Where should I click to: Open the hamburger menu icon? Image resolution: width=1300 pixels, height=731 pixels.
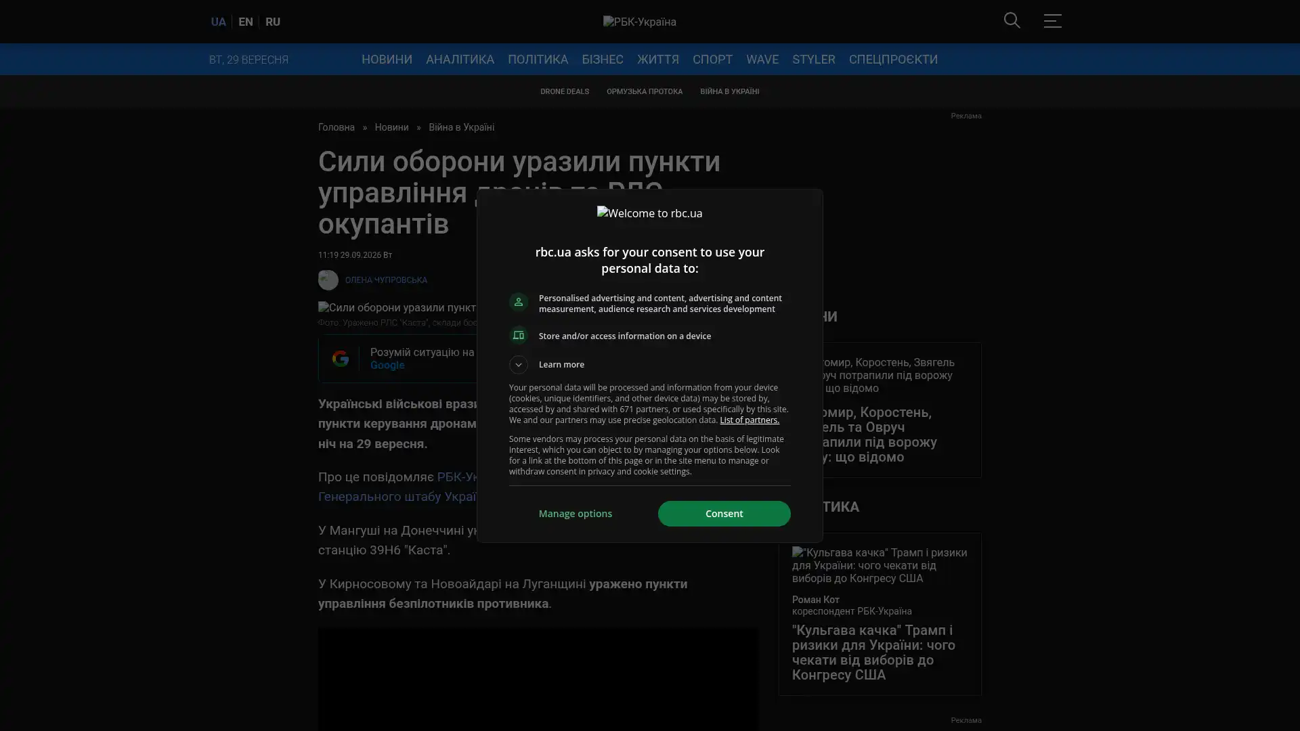coord(1052,20)
